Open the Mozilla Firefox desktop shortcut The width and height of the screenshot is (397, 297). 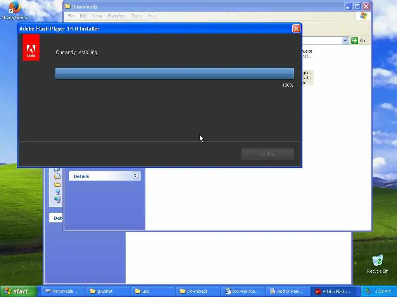click(x=15, y=10)
